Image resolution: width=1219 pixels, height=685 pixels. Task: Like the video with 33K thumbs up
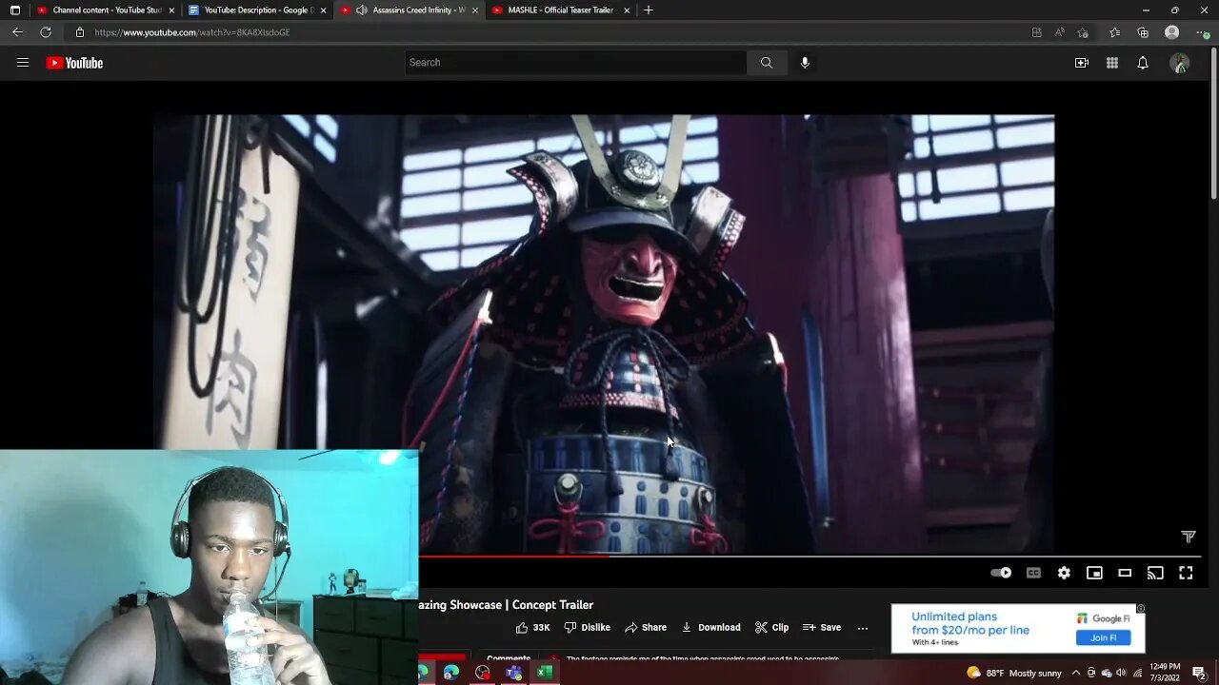[x=533, y=628]
